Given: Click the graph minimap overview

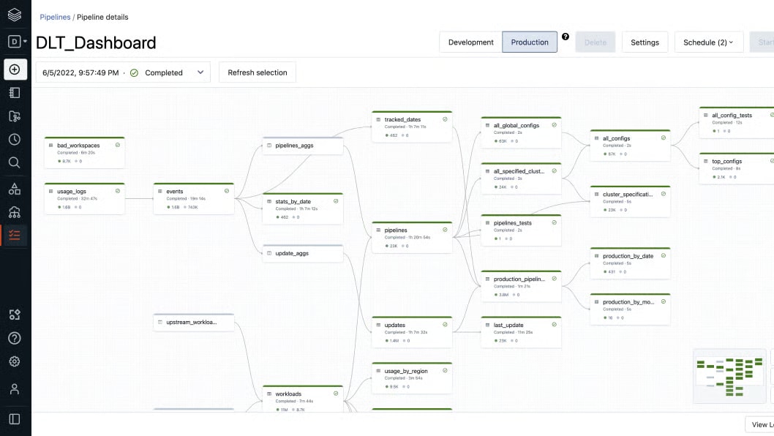Looking at the screenshot, I should click(x=729, y=376).
